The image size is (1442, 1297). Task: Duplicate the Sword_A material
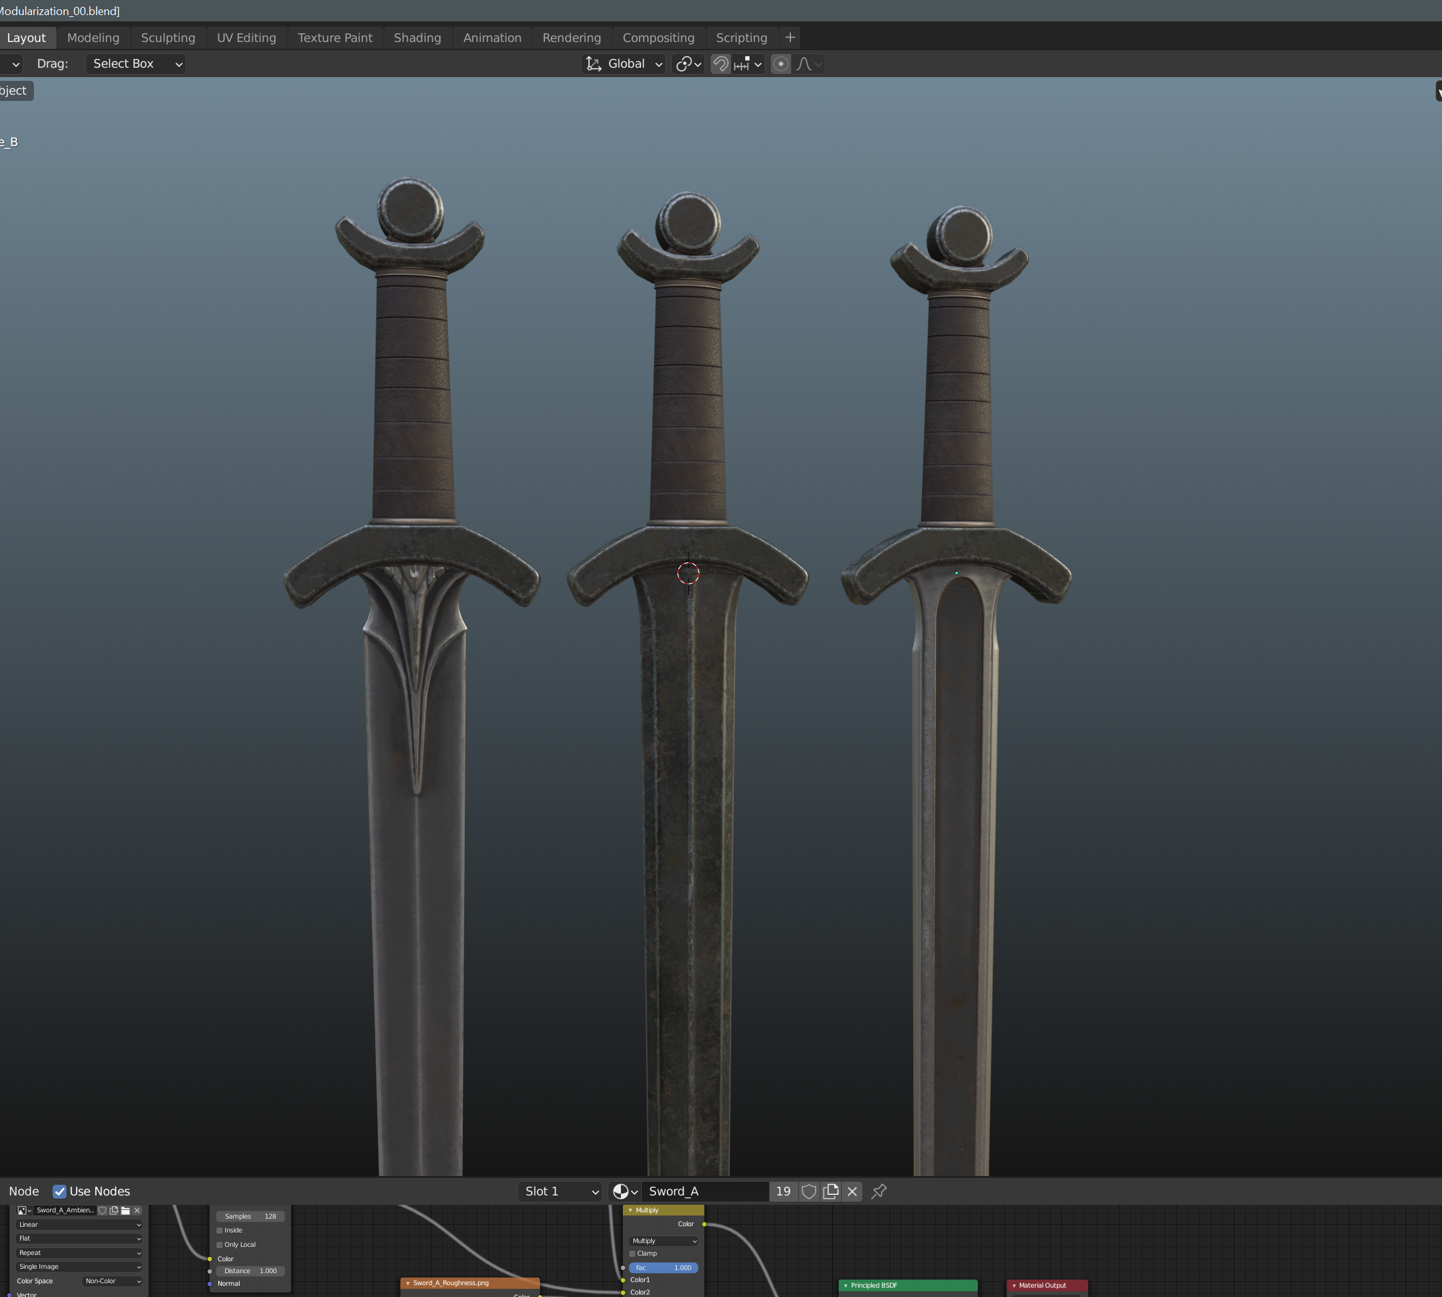point(831,1192)
